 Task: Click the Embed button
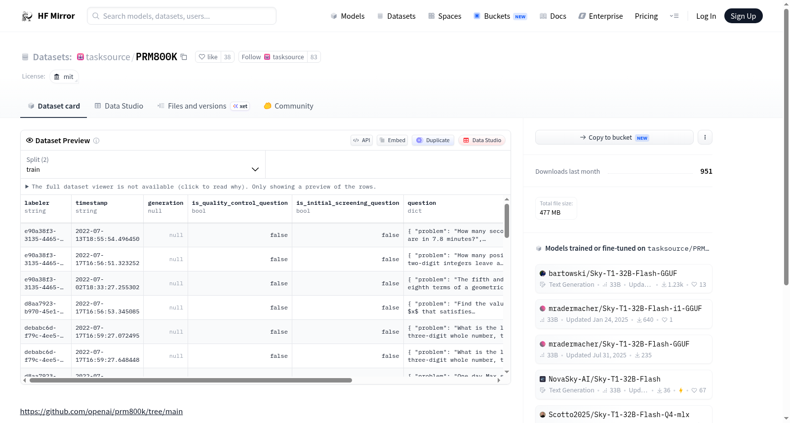tap(393, 140)
